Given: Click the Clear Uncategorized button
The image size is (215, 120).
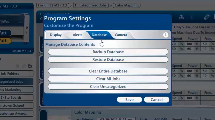Looking at the screenshot, I should 108,87.
